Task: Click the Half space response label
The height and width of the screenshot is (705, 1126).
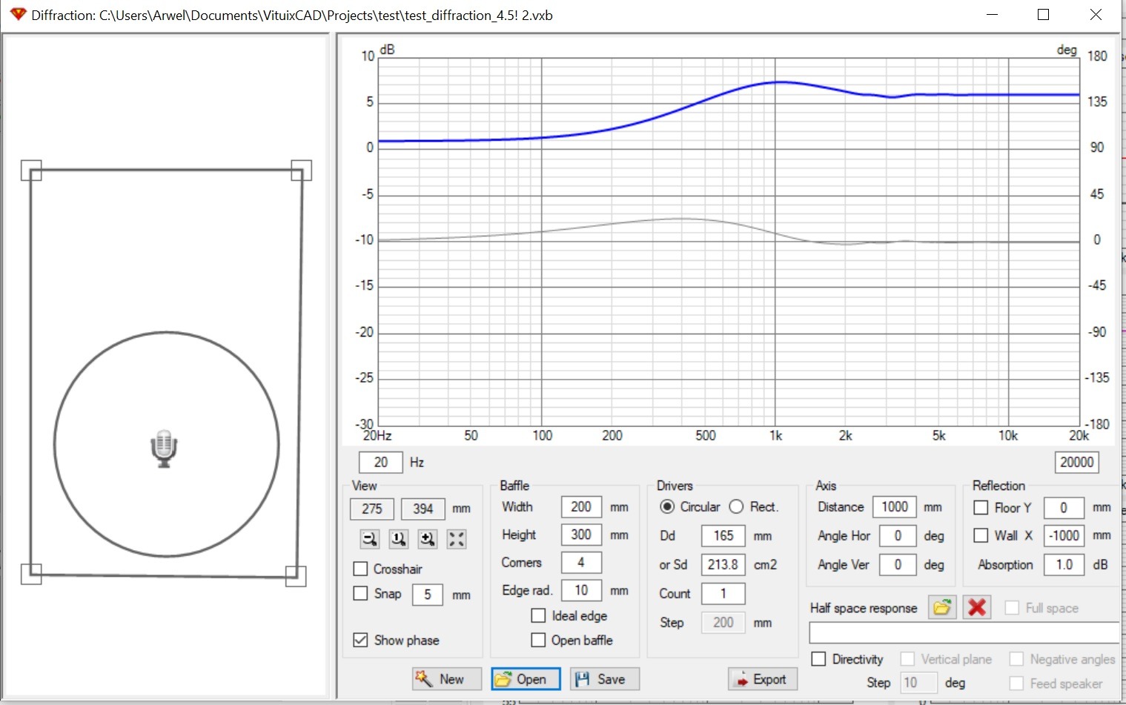Action: click(864, 608)
